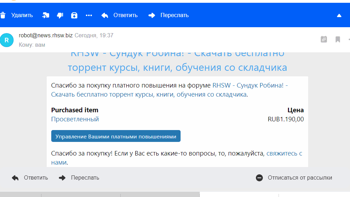The image size is (350, 197).
Task: Toggle the bookmark flag on this email
Action: pos(338,39)
